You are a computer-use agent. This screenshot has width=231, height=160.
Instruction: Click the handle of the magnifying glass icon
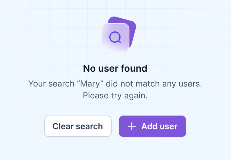pos(119,41)
